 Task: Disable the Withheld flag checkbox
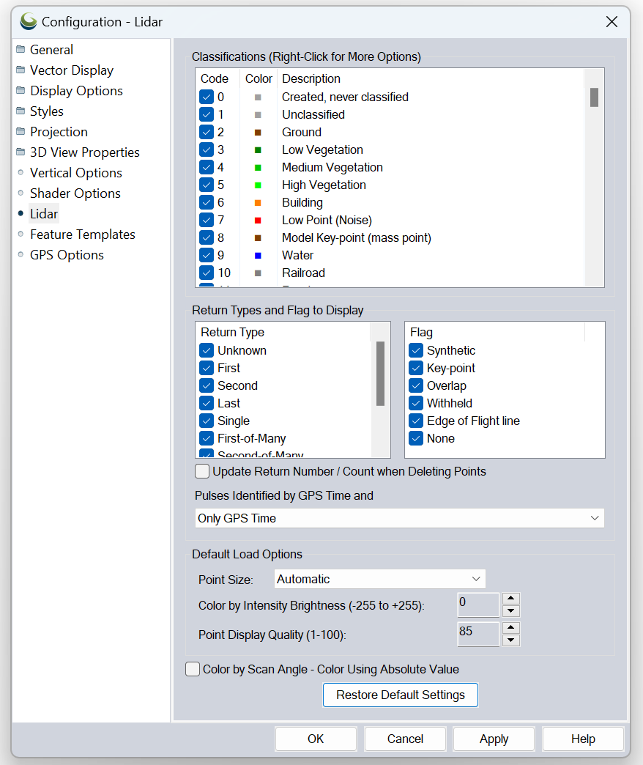(x=416, y=404)
